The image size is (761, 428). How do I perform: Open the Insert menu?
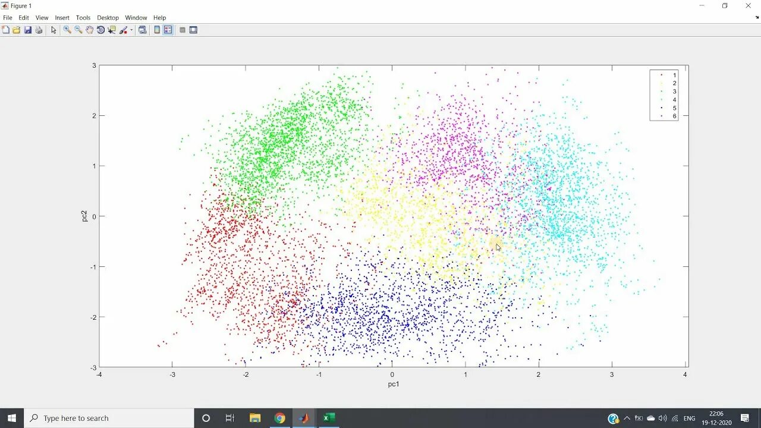pyautogui.click(x=62, y=17)
